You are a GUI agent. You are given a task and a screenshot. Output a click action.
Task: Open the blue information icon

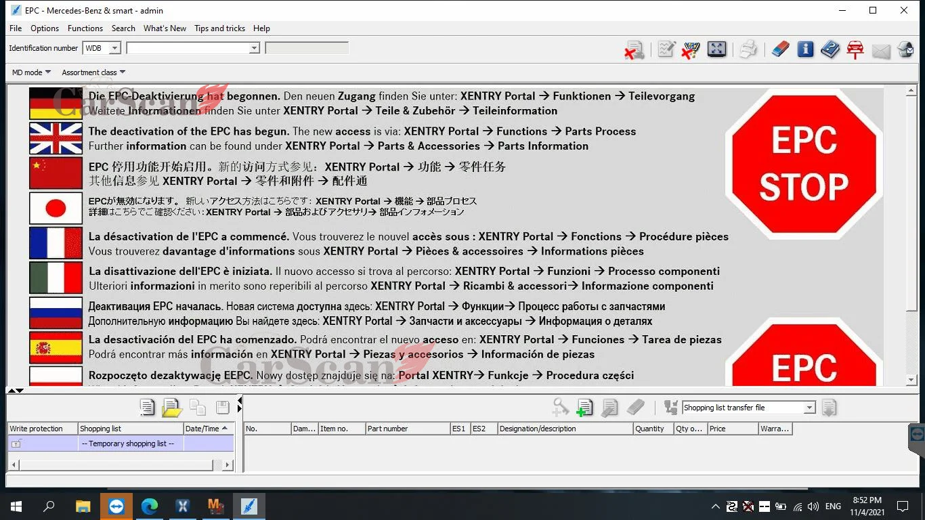click(805, 49)
